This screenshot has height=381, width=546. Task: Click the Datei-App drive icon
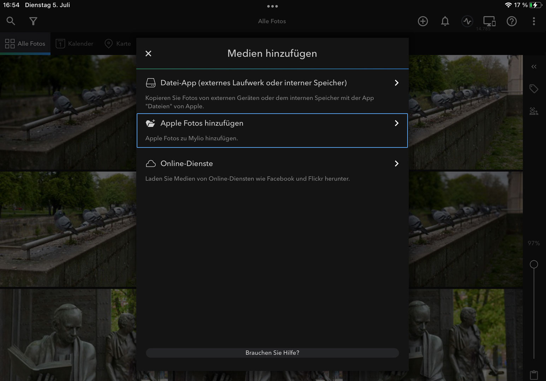click(x=151, y=83)
